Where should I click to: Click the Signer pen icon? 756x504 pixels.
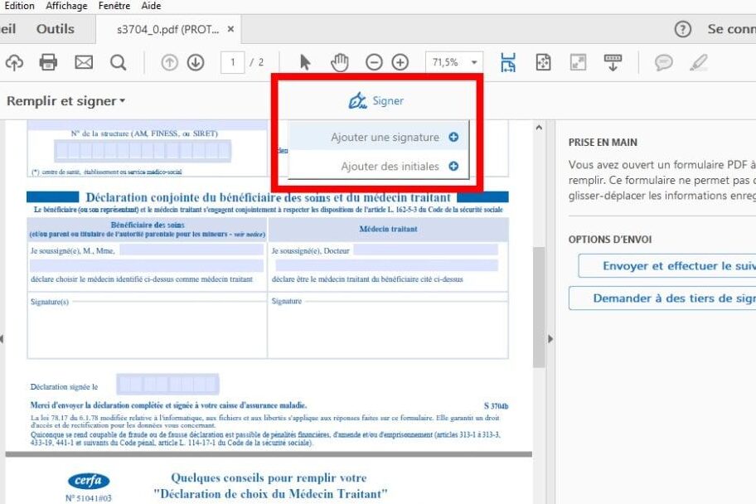357,101
